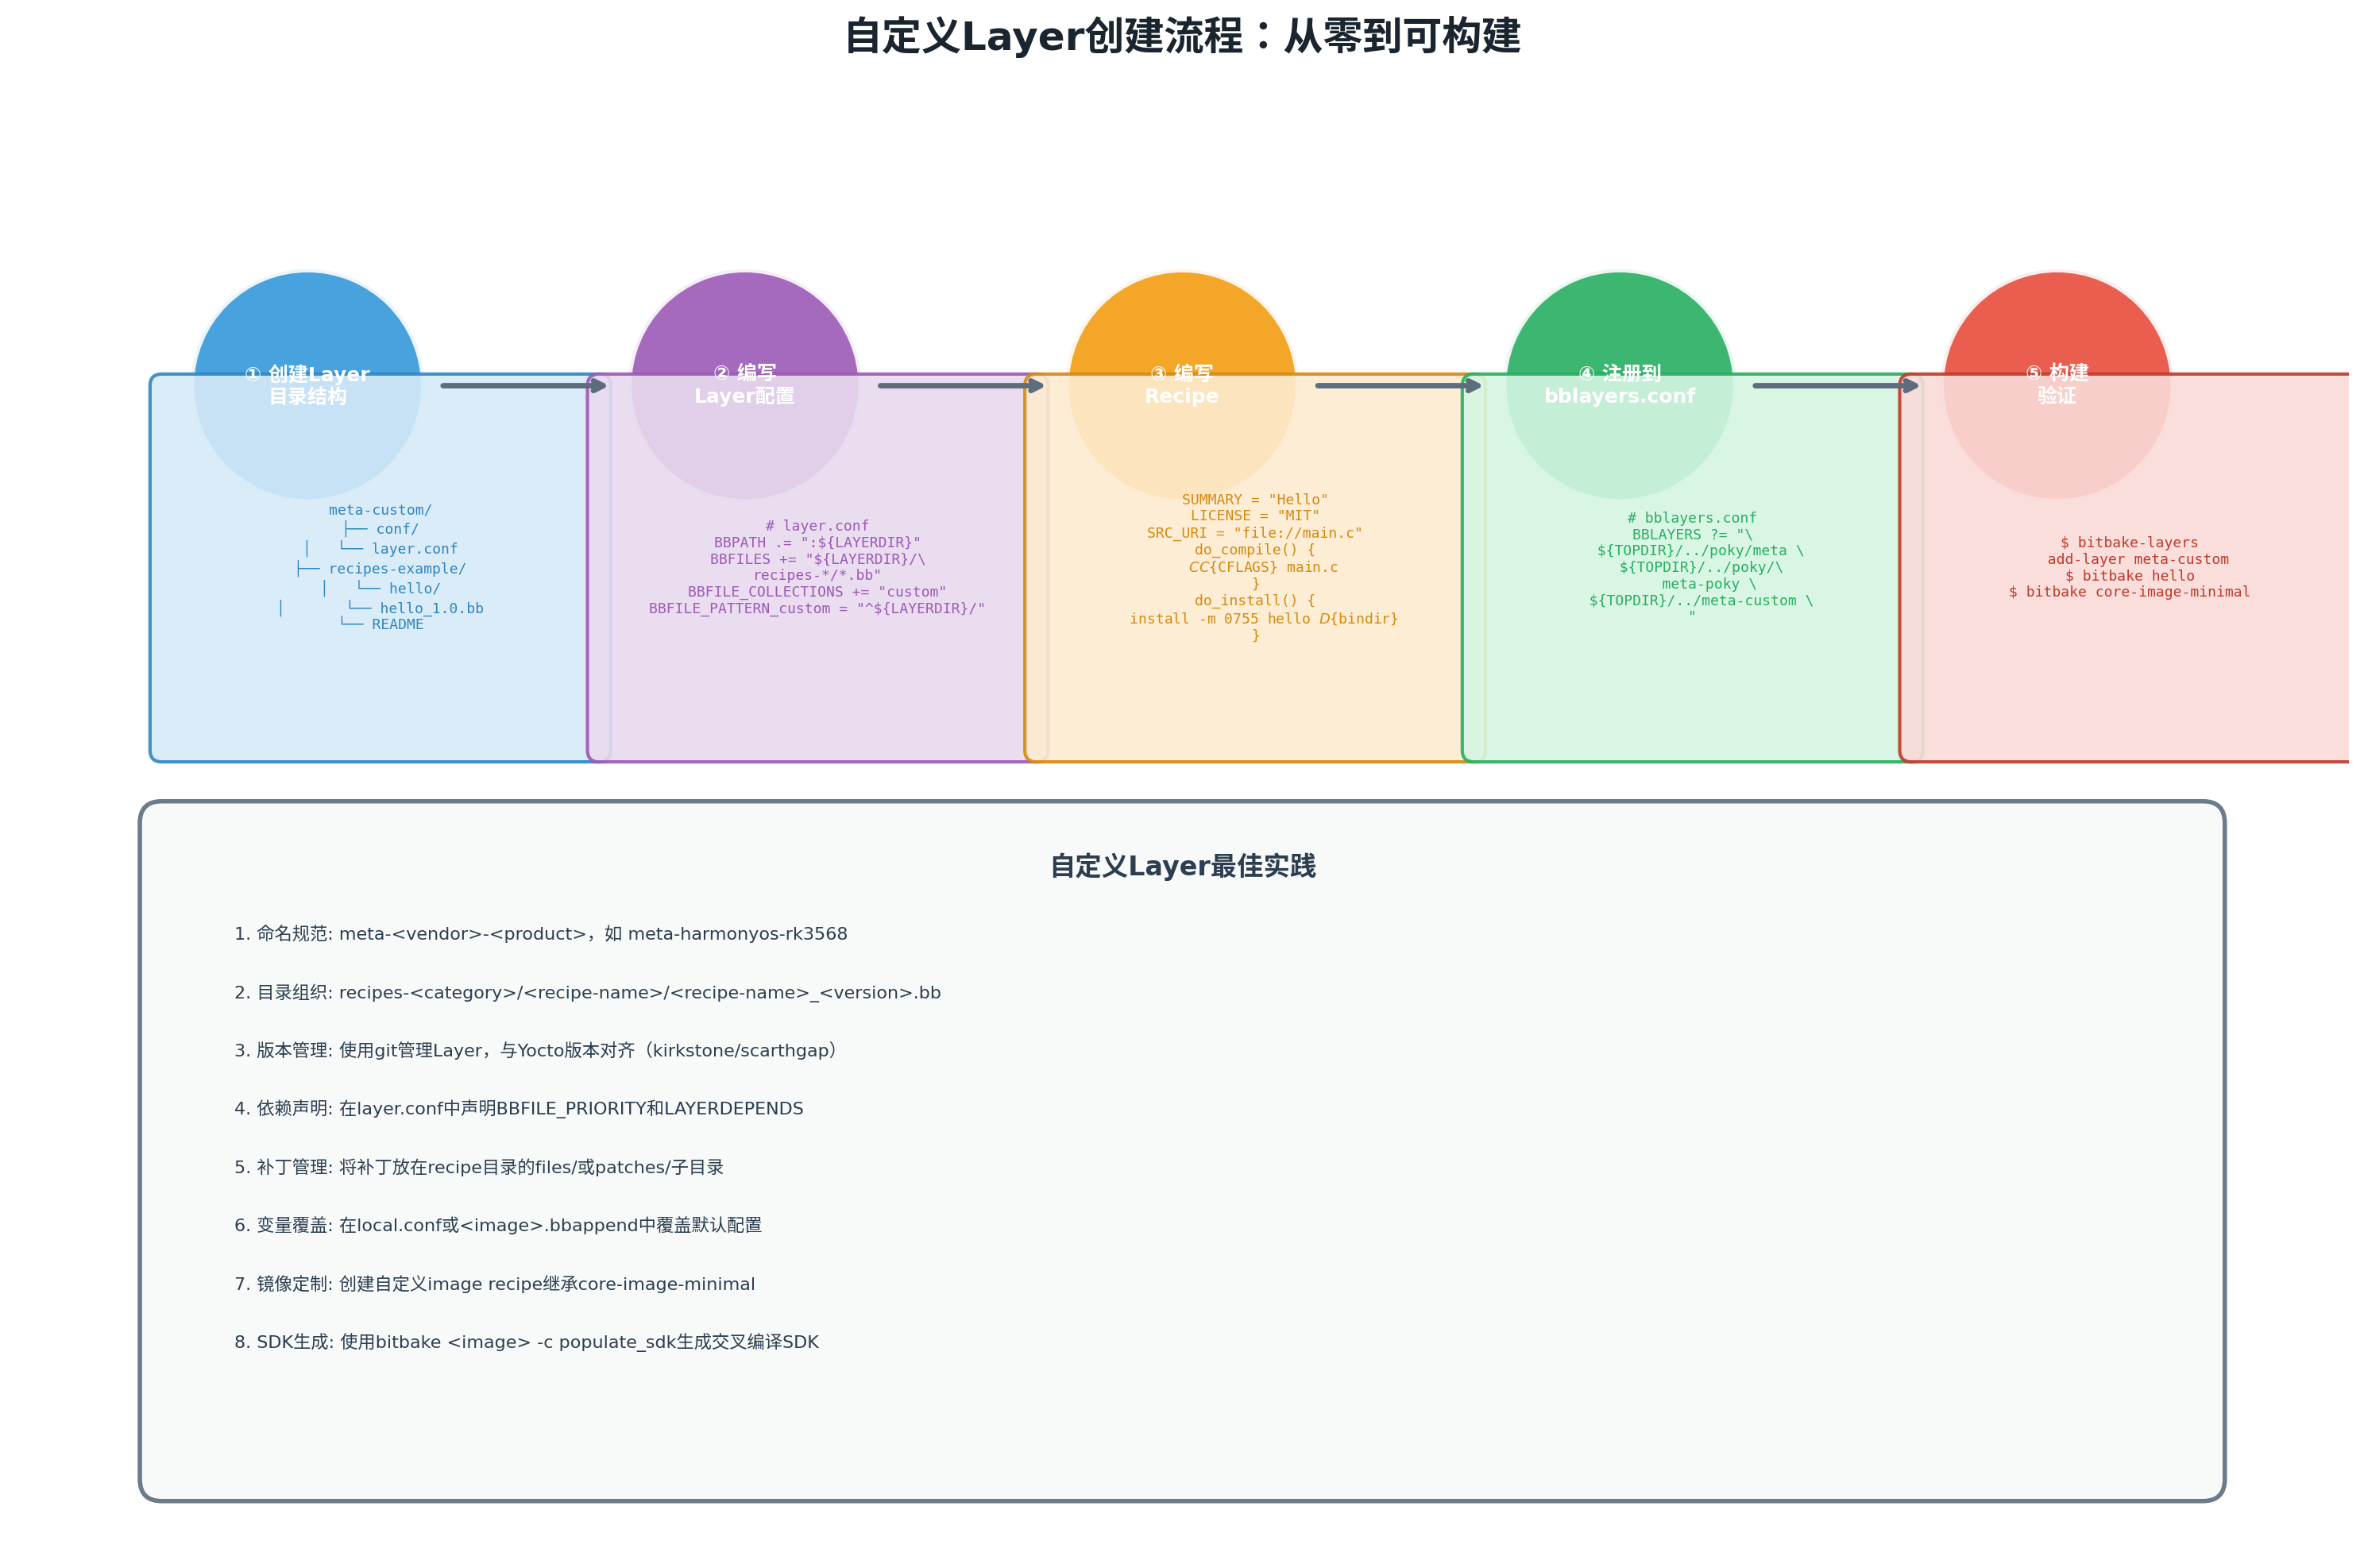Click the BBPATH .= line
This screenshot has width=2364, height=1568.
(x=817, y=543)
